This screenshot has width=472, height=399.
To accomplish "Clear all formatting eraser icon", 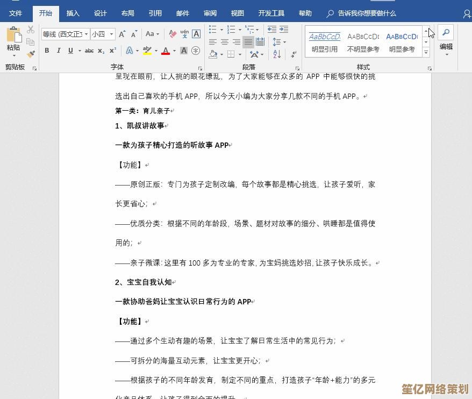I will point(173,34).
